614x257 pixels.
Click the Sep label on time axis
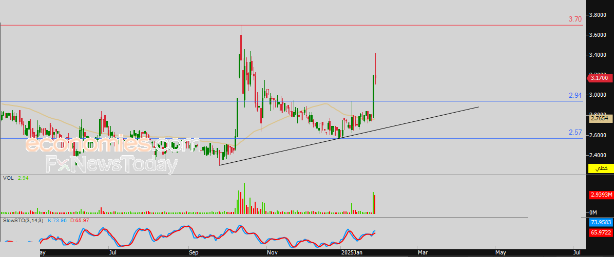pyautogui.click(x=194, y=253)
